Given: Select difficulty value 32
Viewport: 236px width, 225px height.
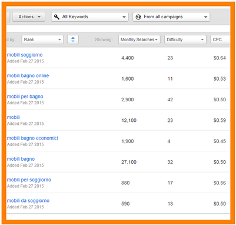Looking at the screenshot, I should click(170, 162).
